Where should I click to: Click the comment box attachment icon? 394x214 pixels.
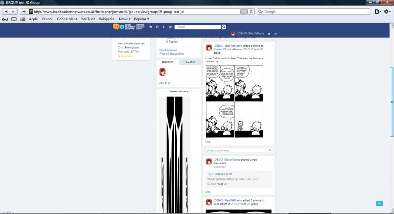click(x=270, y=150)
